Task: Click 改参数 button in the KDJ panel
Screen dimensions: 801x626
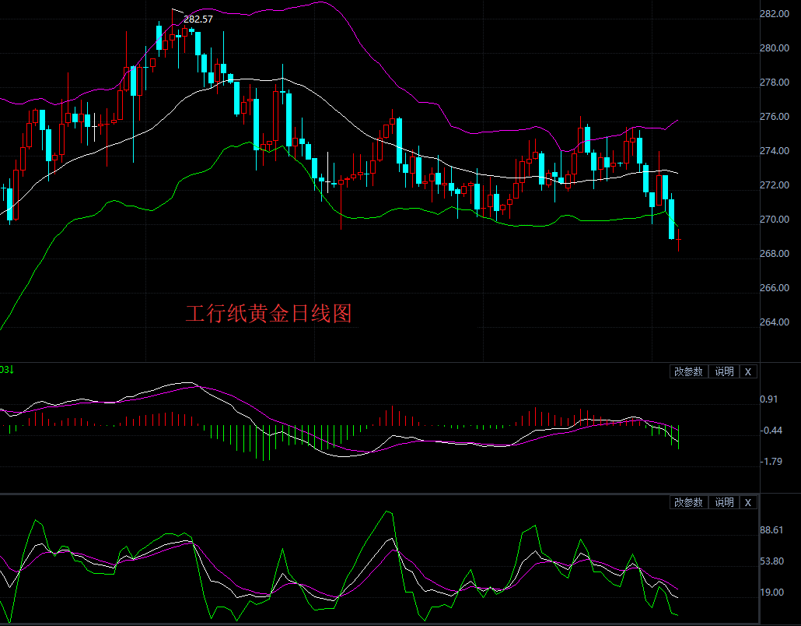Action: 688,503
